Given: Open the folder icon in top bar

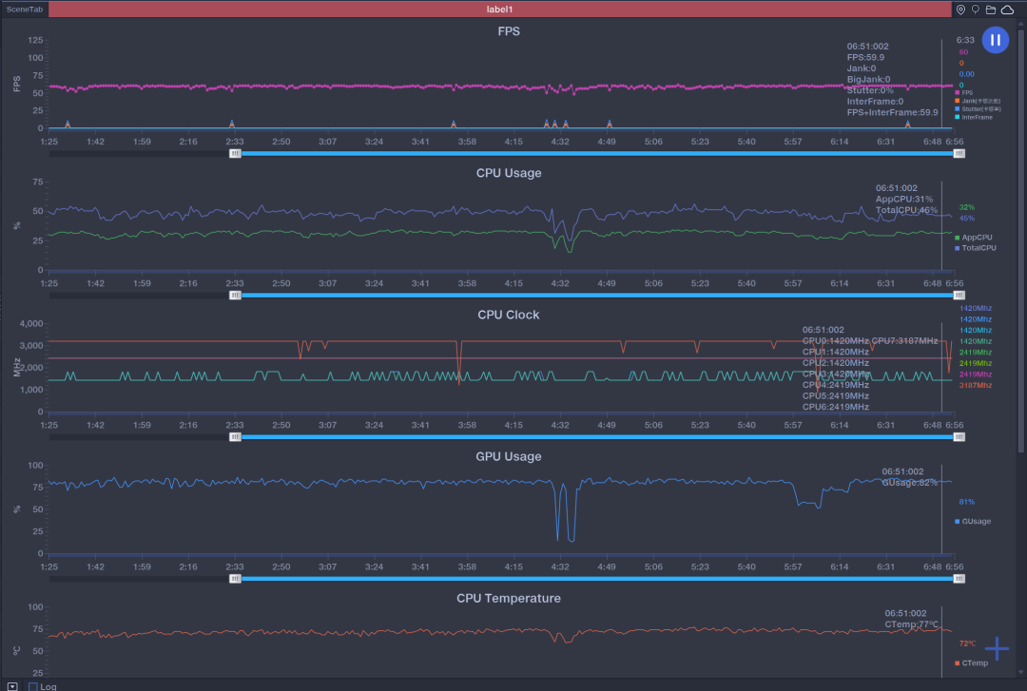Looking at the screenshot, I should click(991, 10).
